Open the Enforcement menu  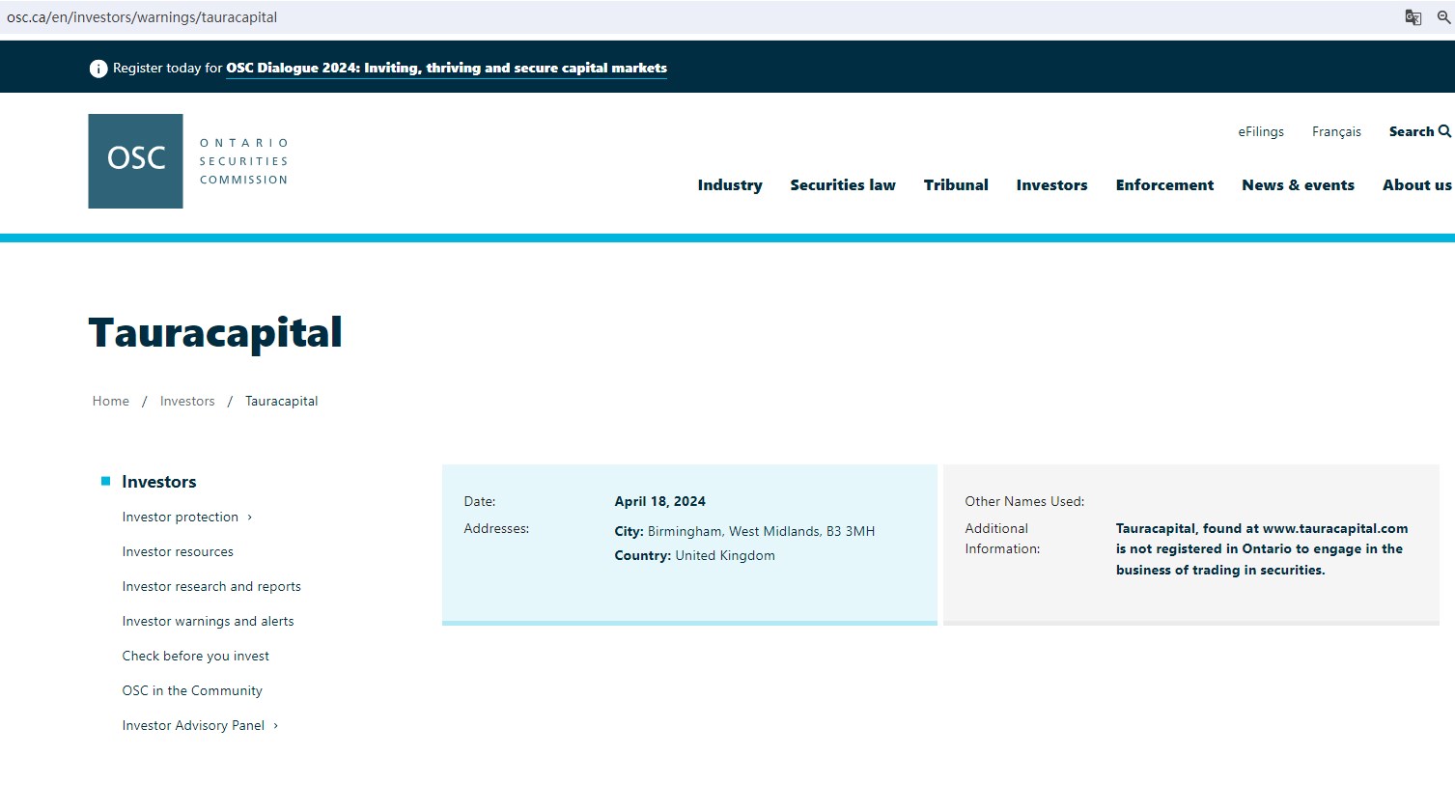(x=1164, y=185)
